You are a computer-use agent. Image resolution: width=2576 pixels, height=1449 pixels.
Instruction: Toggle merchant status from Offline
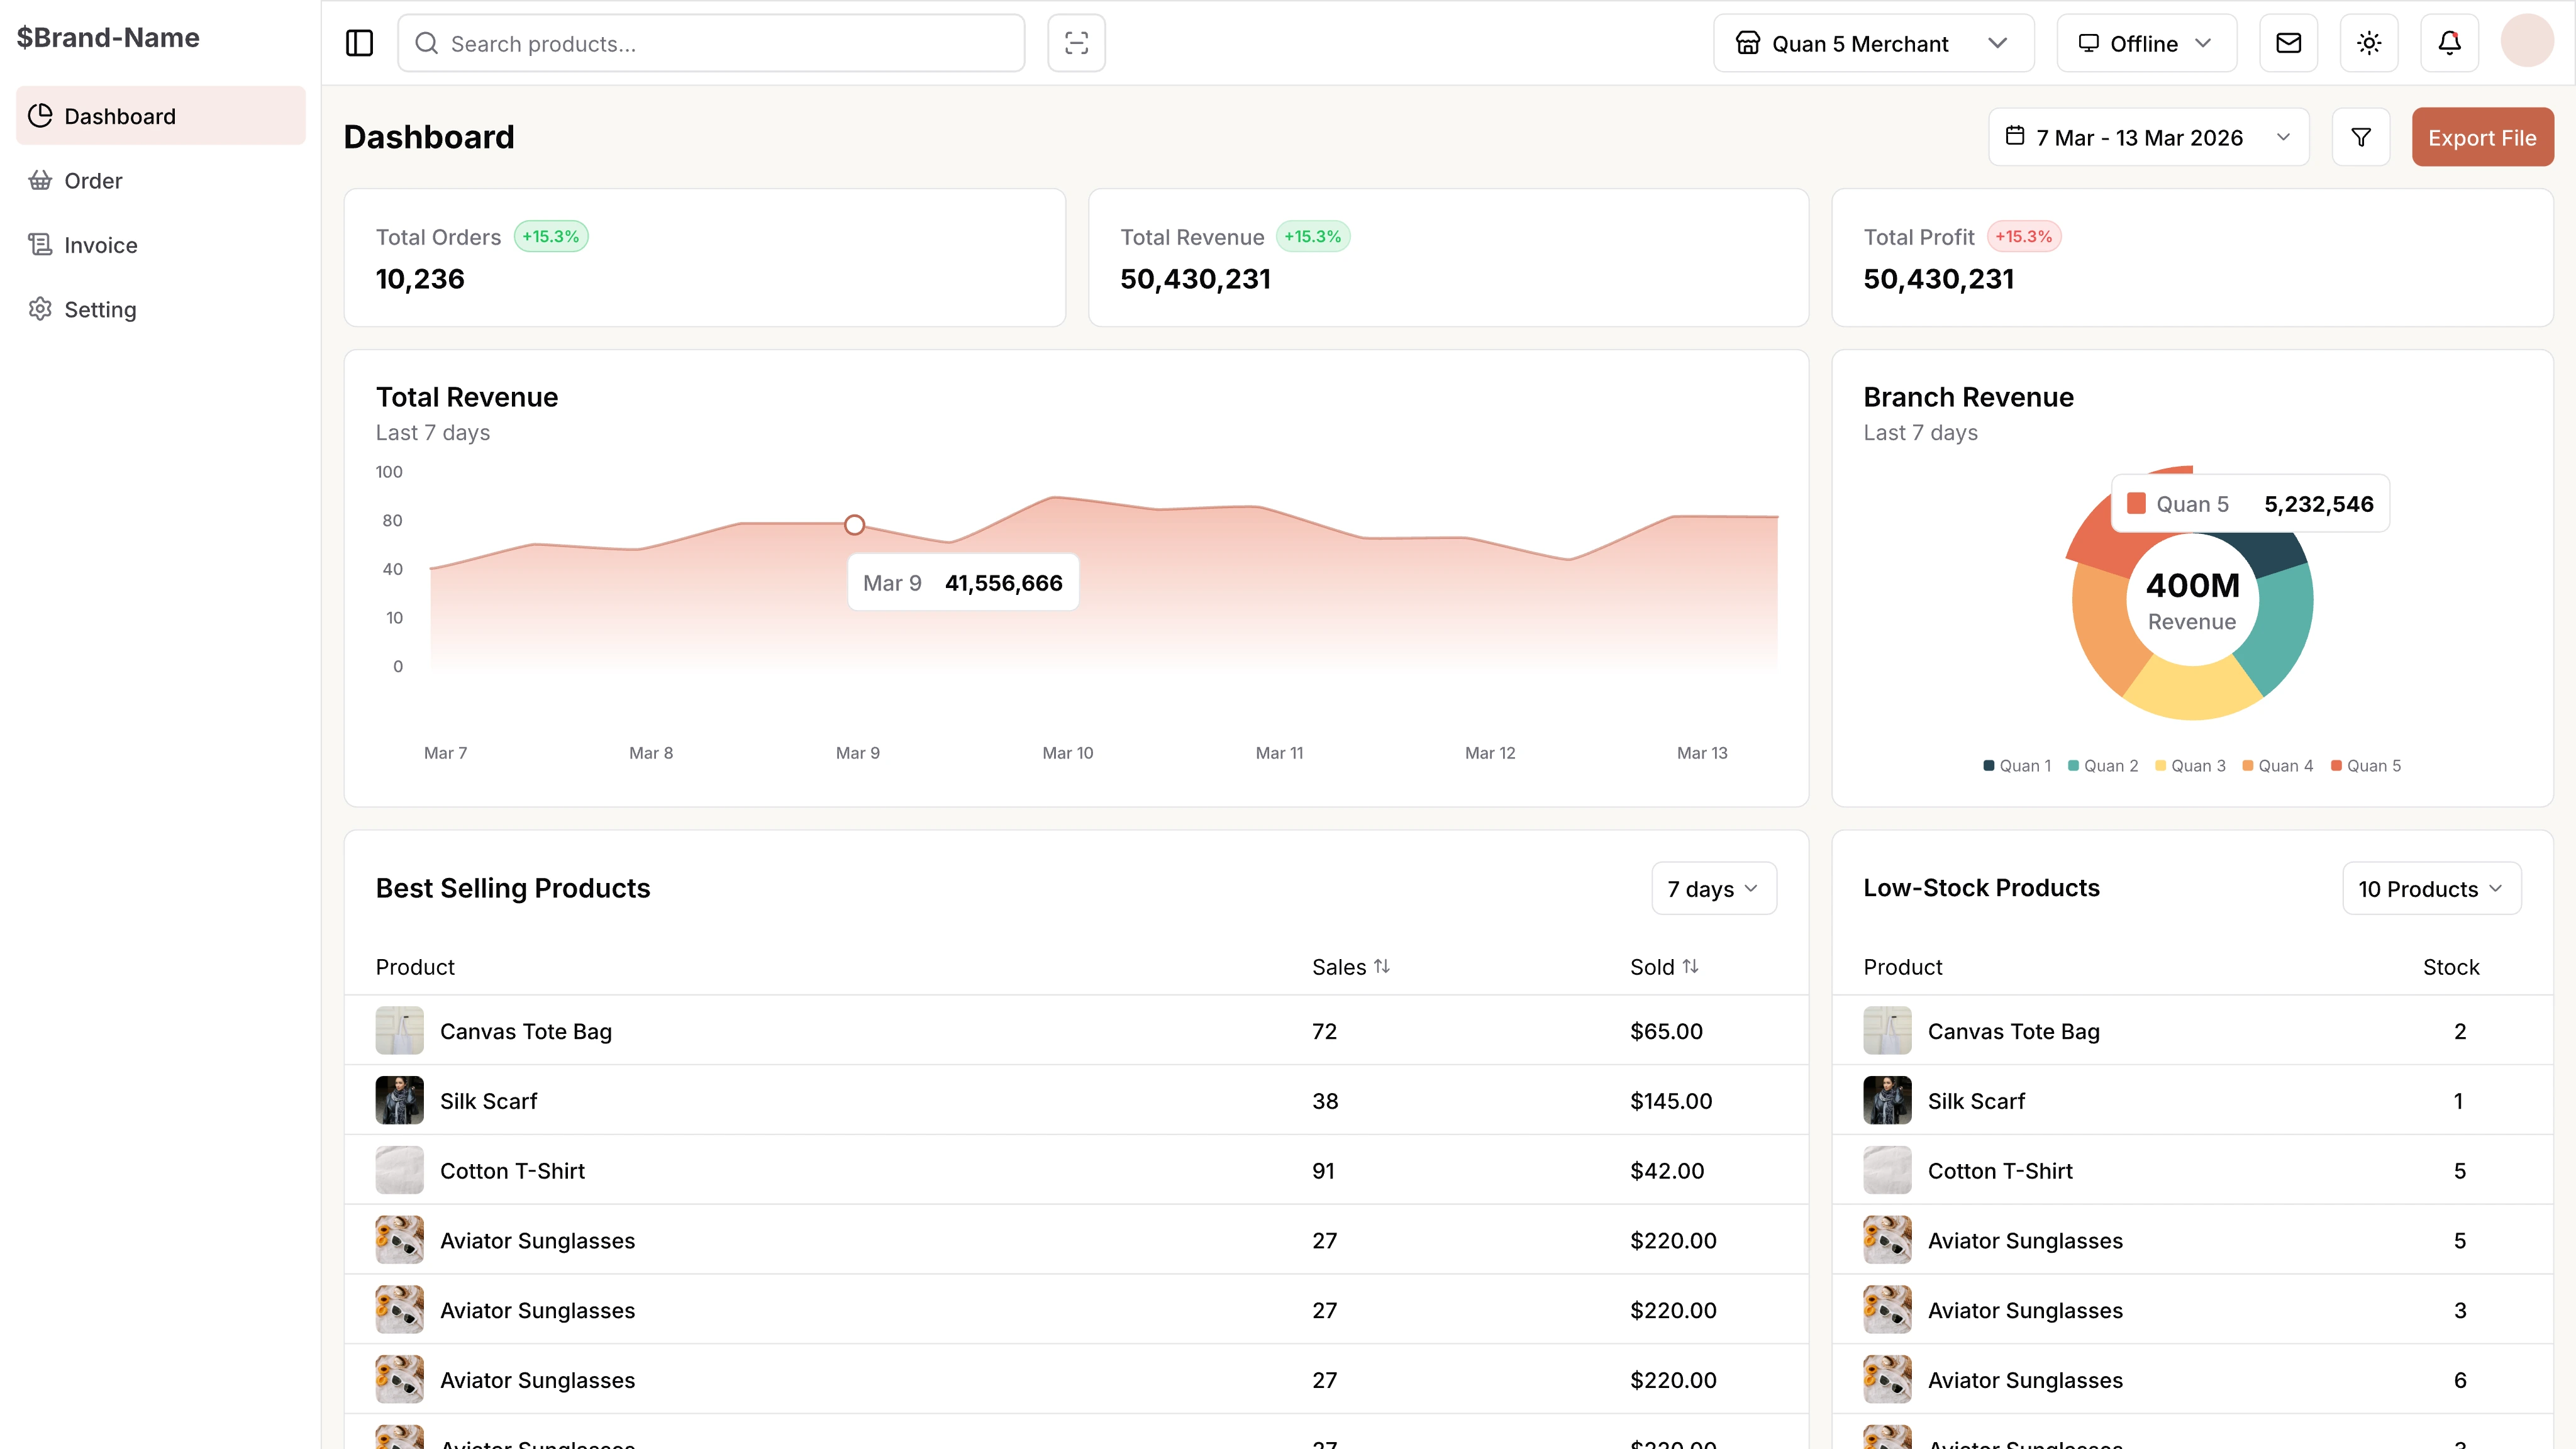click(2145, 42)
